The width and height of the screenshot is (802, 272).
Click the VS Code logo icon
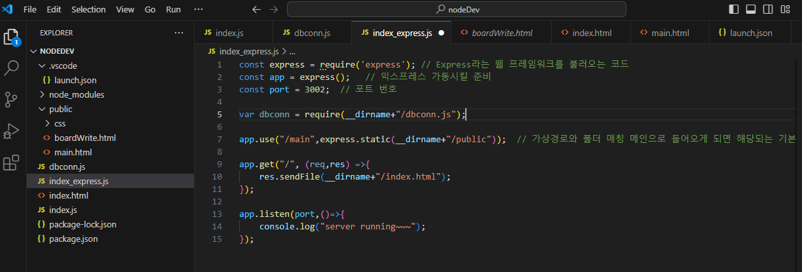(x=9, y=9)
